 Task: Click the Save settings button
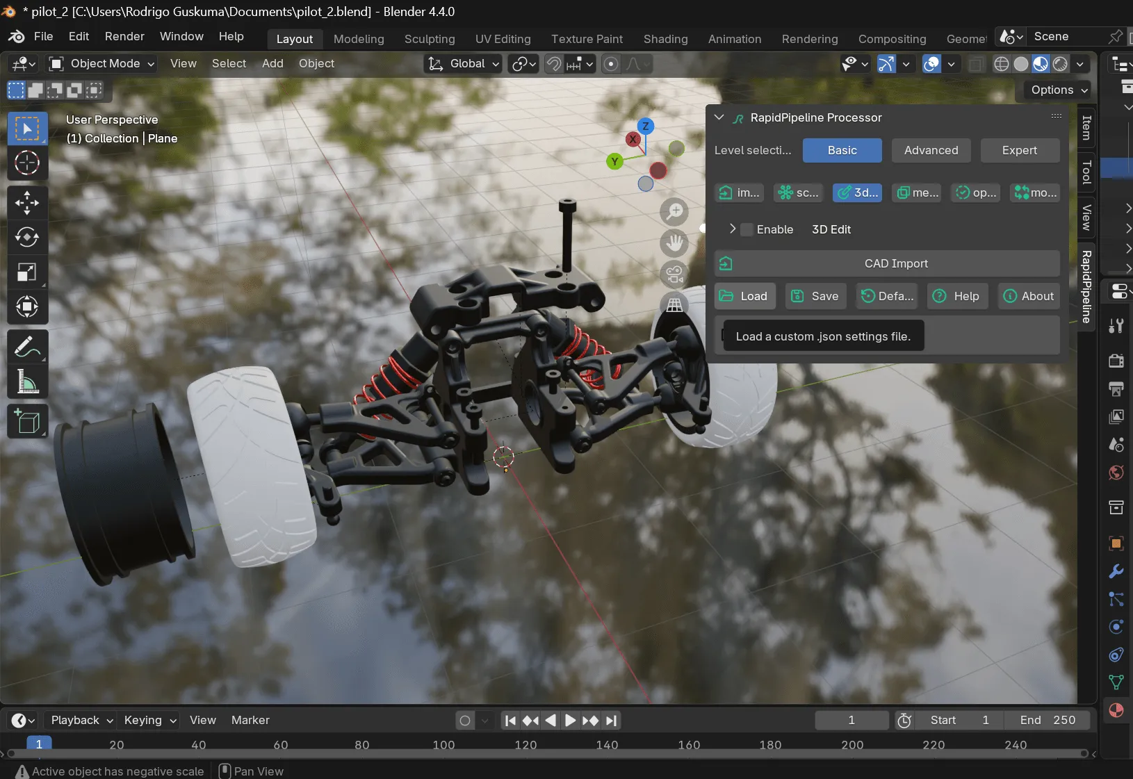click(x=816, y=296)
